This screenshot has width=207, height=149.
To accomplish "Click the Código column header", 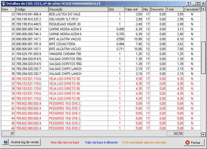I will pos(32,9).
